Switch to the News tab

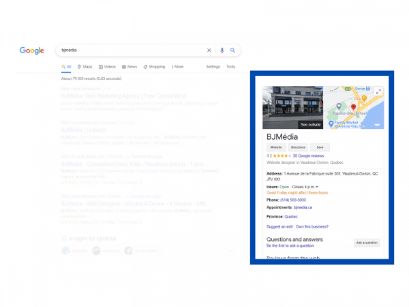(130, 67)
